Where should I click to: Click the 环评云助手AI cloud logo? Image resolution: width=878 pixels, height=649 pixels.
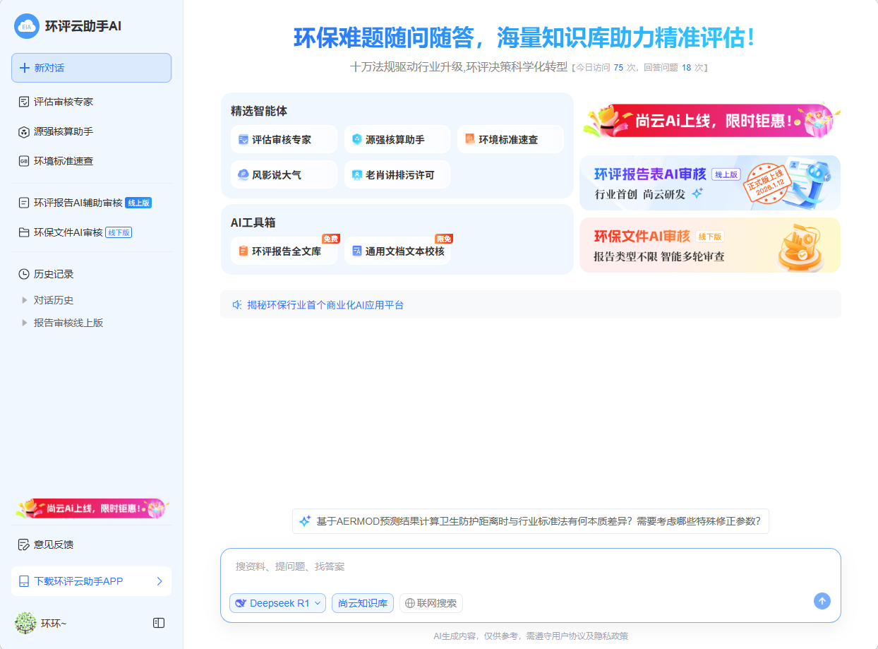[27, 26]
